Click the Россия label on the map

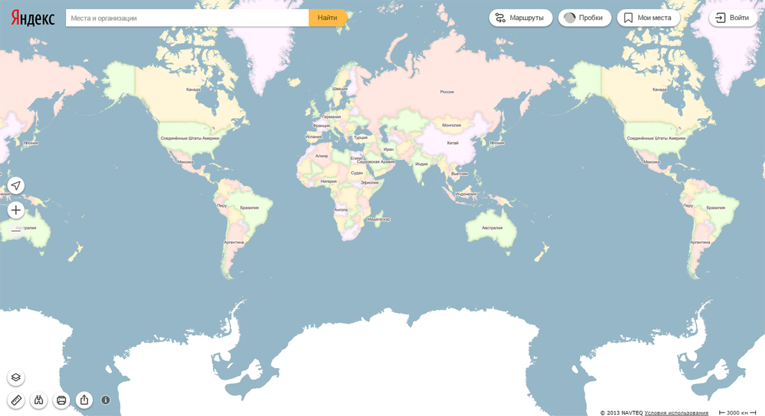(446, 92)
